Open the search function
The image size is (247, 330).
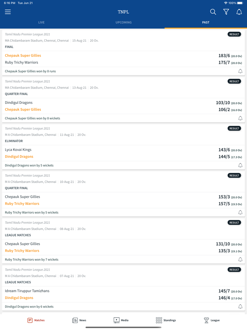[x=213, y=12]
